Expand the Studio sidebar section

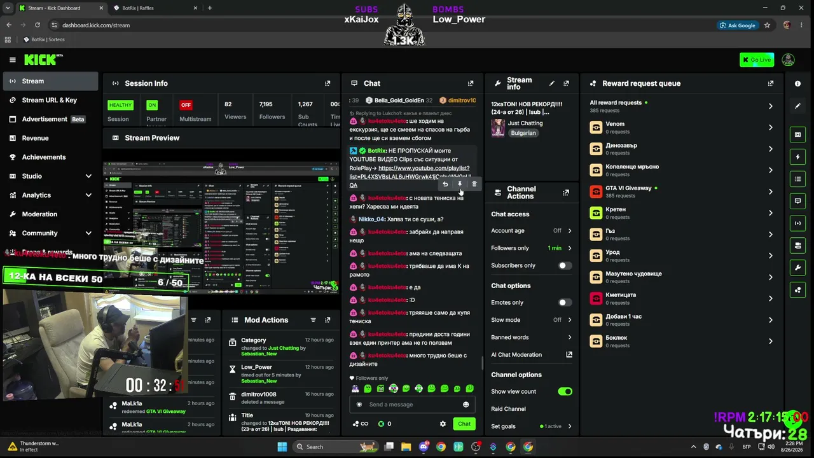(x=88, y=176)
